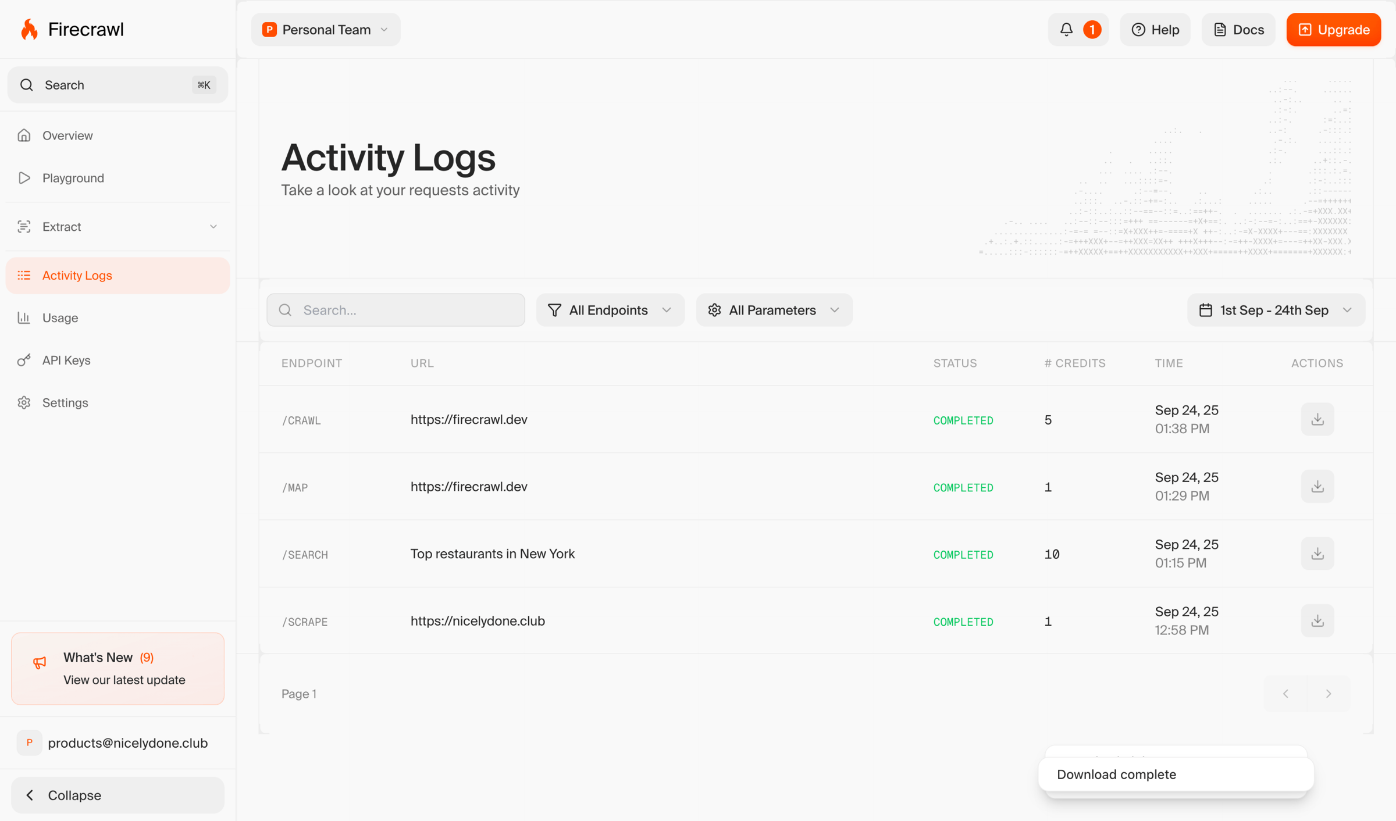This screenshot has width=1396, height=821.
Task: Download the /SEARCH Top restaurants log
Action: tap(1317, 554)
